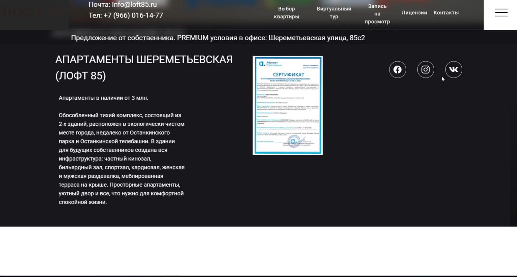Open the Instagram profile icon
This screenshot has height=277, width=517.
pos(425,69)
